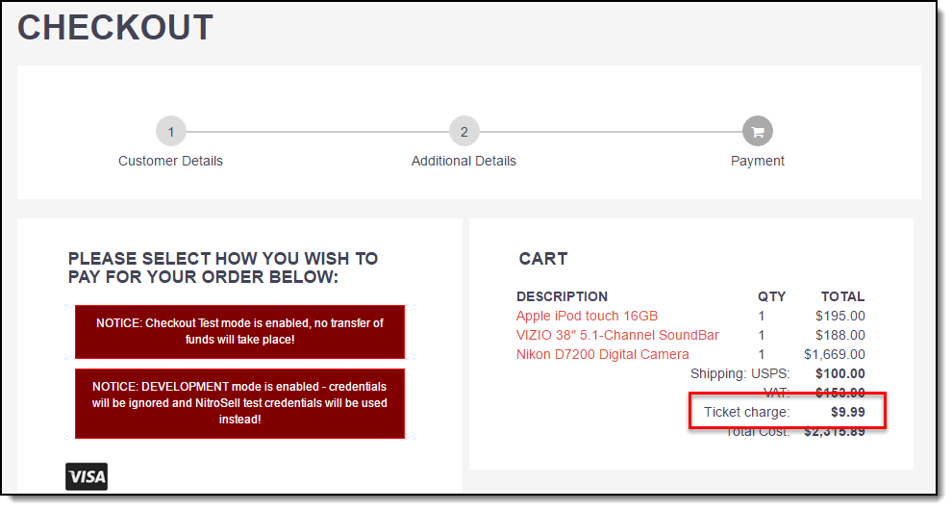Click the step 2 circle icon

click(x=463, y=131)
